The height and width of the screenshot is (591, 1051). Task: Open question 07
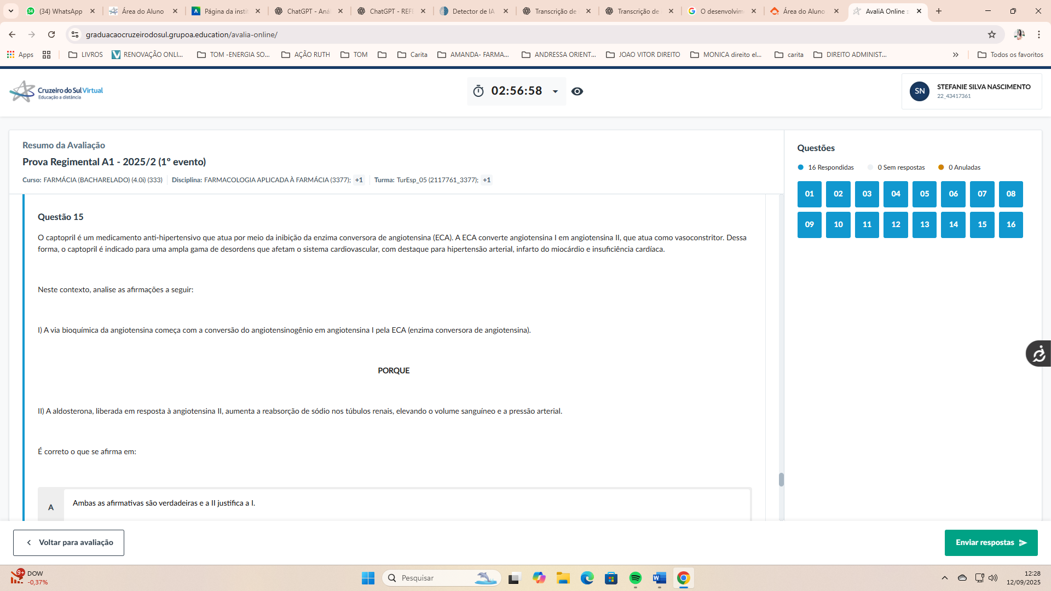tap(982, 194)
